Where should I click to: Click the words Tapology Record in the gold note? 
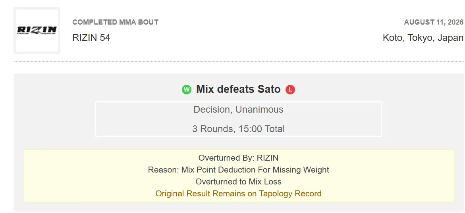290,194
